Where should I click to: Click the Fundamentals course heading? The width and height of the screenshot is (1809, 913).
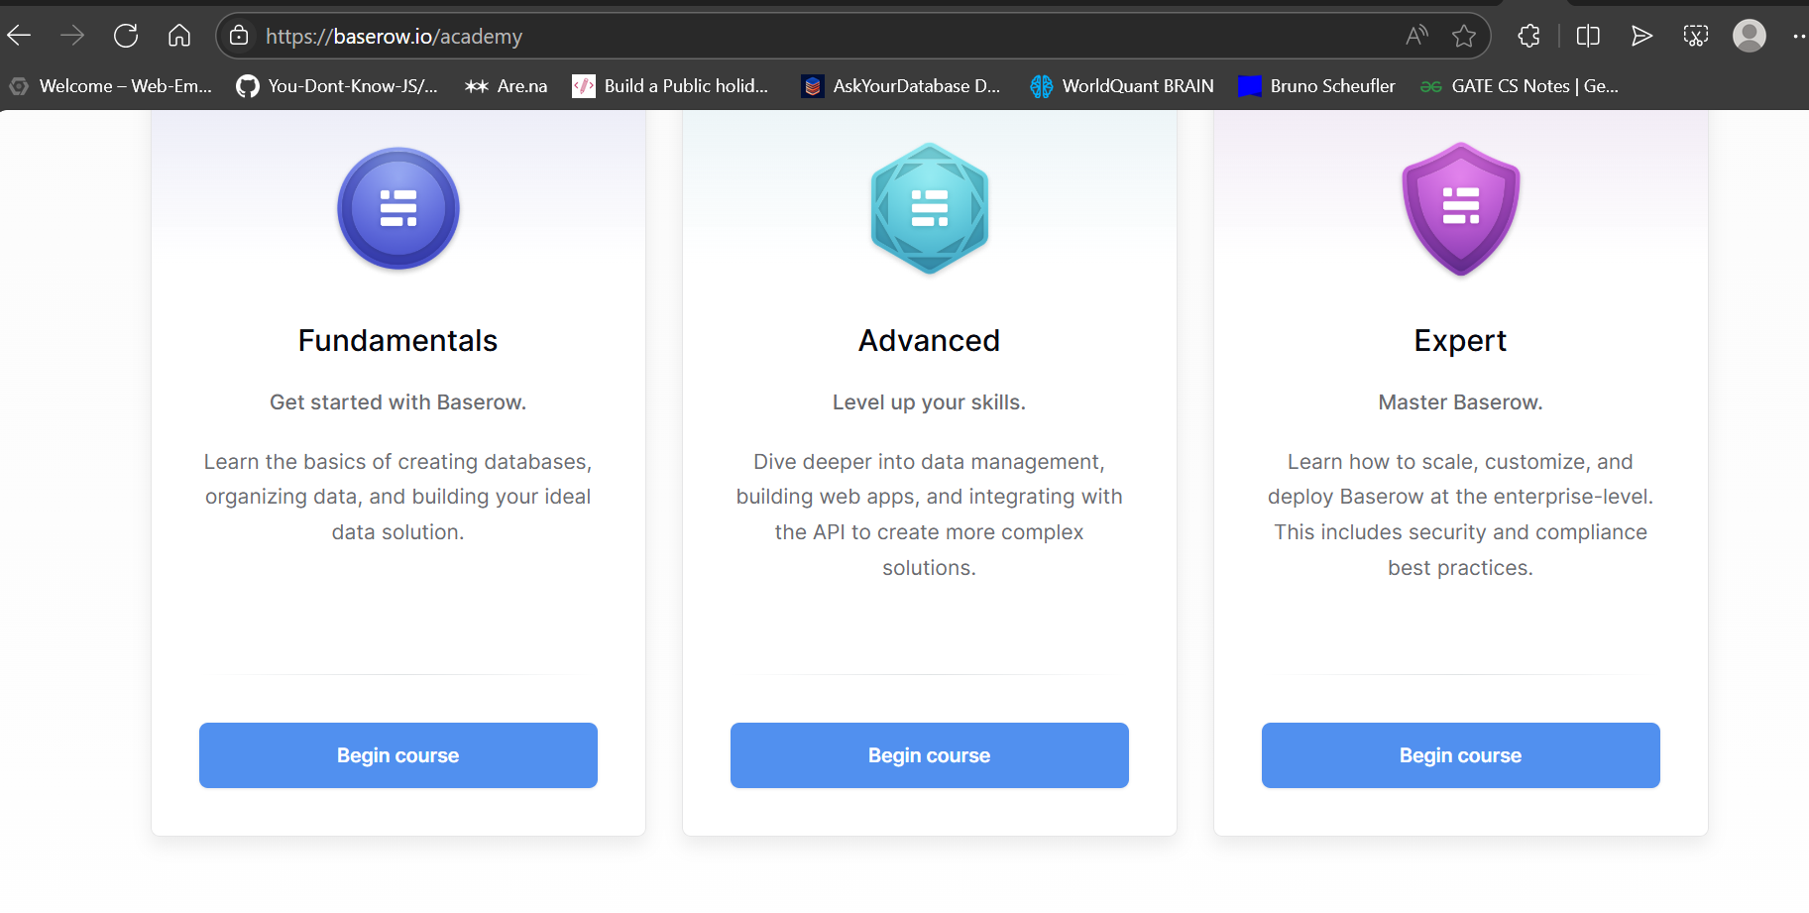point(398,341)
